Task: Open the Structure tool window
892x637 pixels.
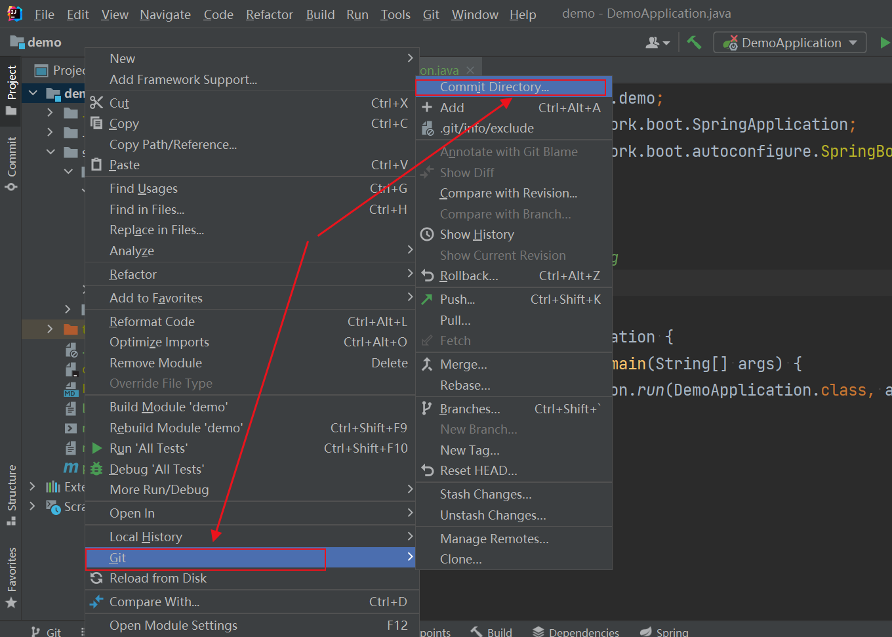Action: click(11, 495)
